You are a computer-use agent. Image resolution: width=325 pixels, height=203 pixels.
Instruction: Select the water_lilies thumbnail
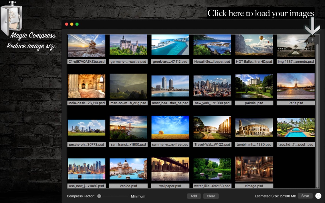pyautogui.click(x=212, y=169)
